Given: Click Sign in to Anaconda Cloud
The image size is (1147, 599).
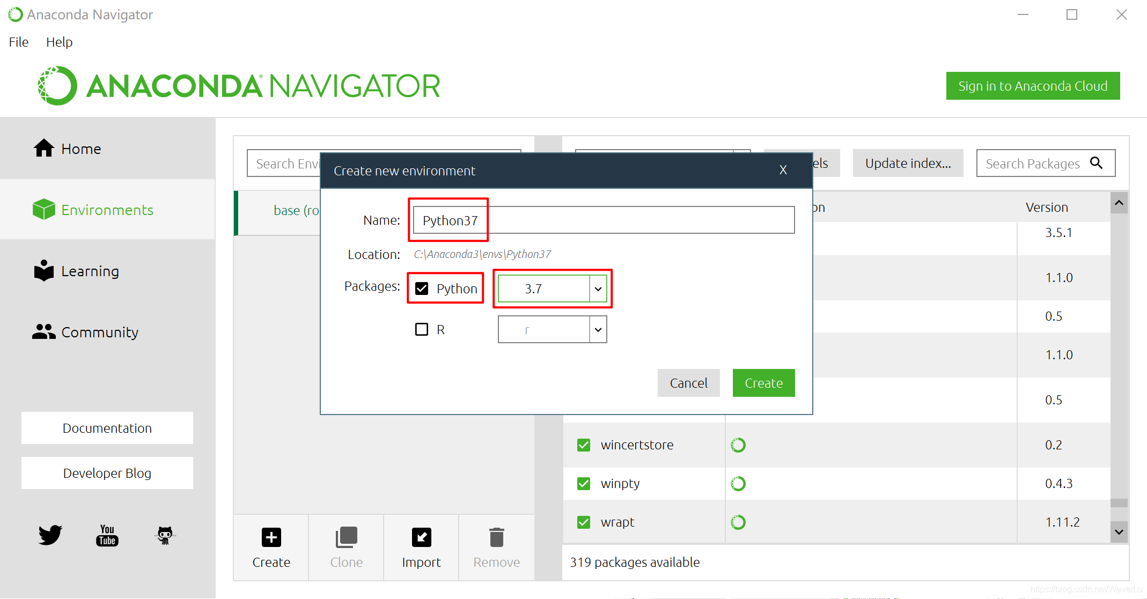Looking at the screenshot, I should [x=1032, y=86].
